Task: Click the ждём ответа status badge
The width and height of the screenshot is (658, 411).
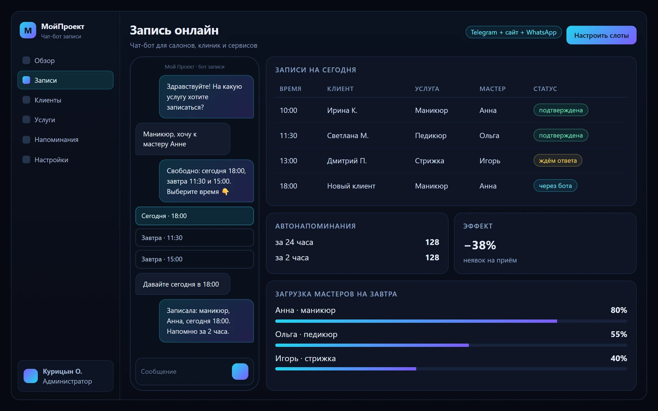Action: [558, 160]
